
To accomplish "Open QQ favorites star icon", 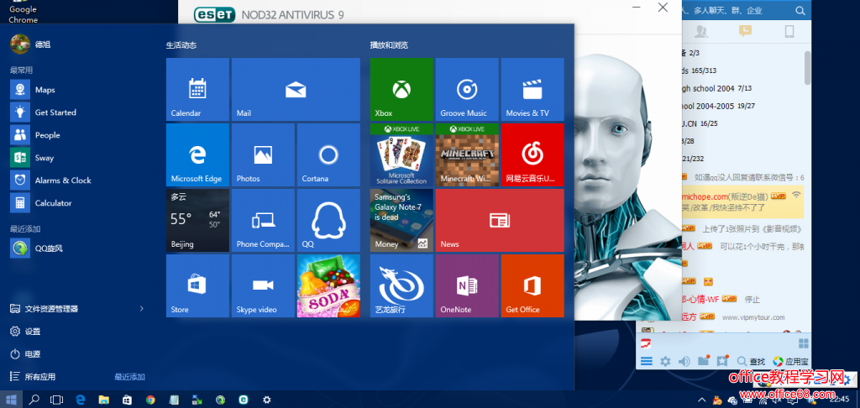I will pos(722,361).
